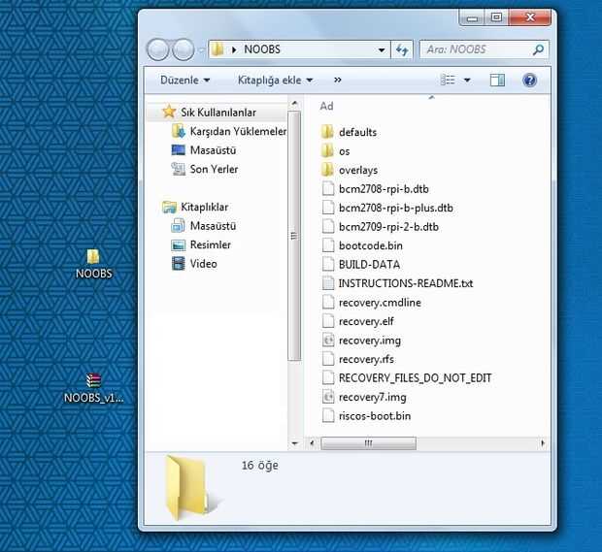602x552 pixels.
Task: Open view options dropdown arrow
Action: click(467, 81)
